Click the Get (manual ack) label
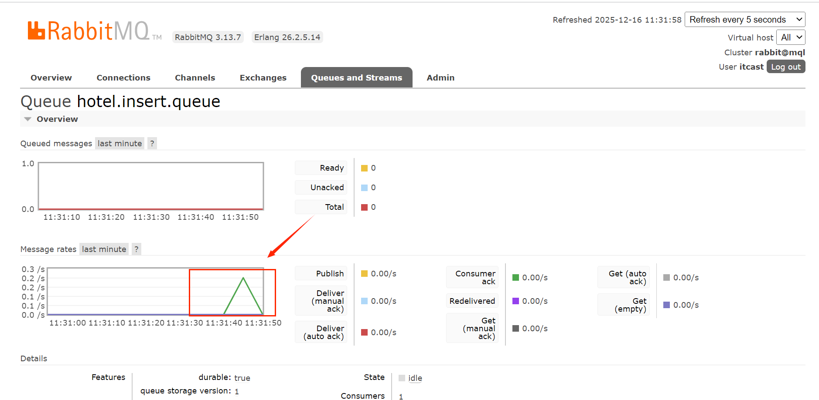 click(472, 328)
